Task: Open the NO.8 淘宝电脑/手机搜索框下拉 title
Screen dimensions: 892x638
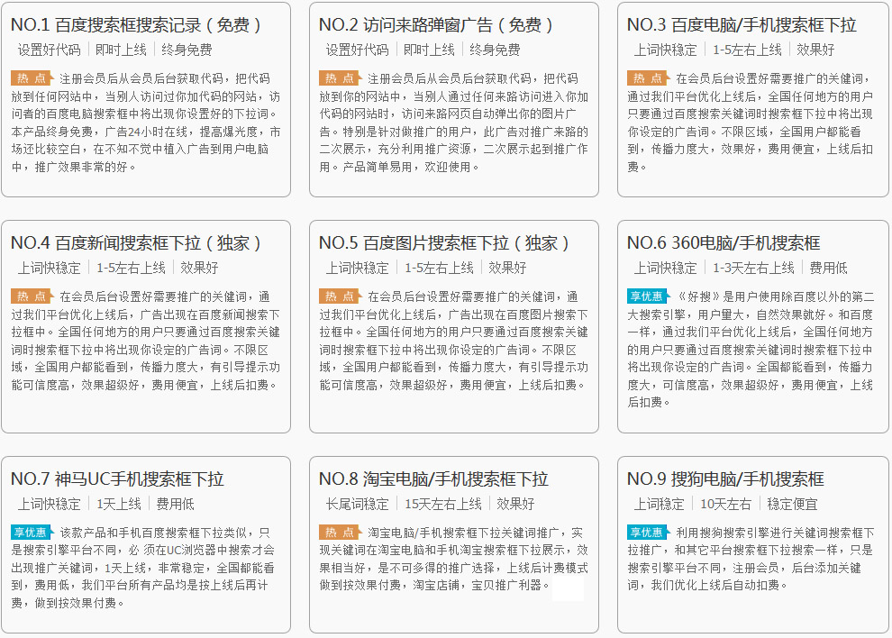Action: coord(433,479)
